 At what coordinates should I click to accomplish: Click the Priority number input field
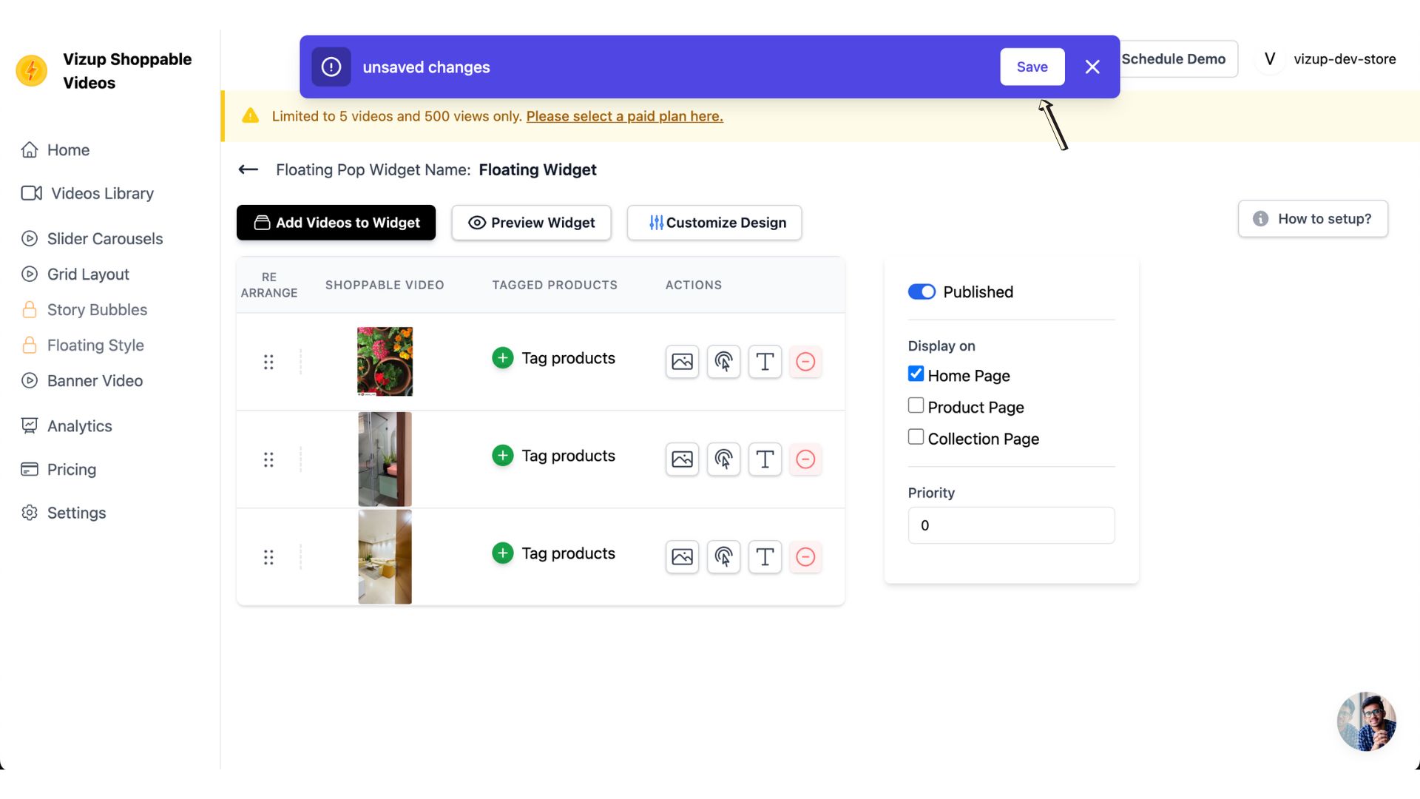[x=1010, y=525]
